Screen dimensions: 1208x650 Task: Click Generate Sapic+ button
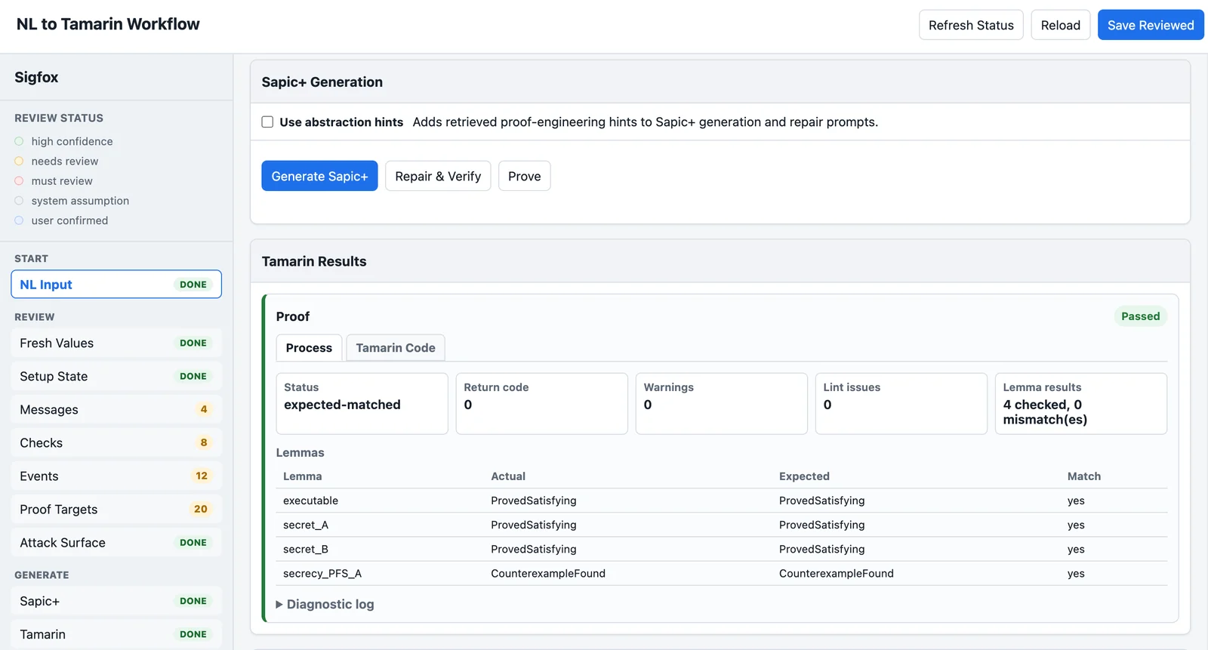pyautogui.click(x=319, y=176)
